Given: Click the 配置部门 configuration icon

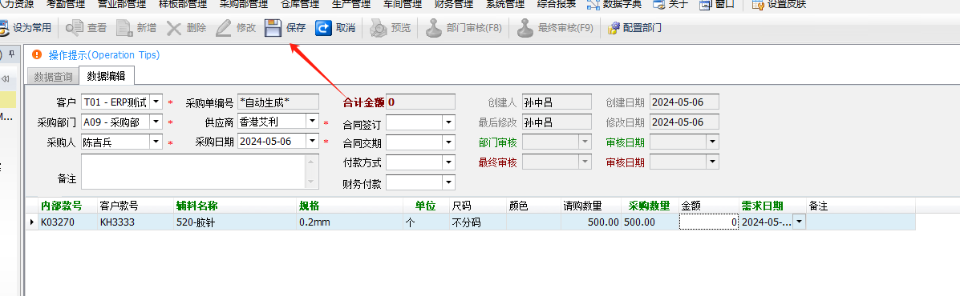Looking at the screenshot, I should pos(613,28).
